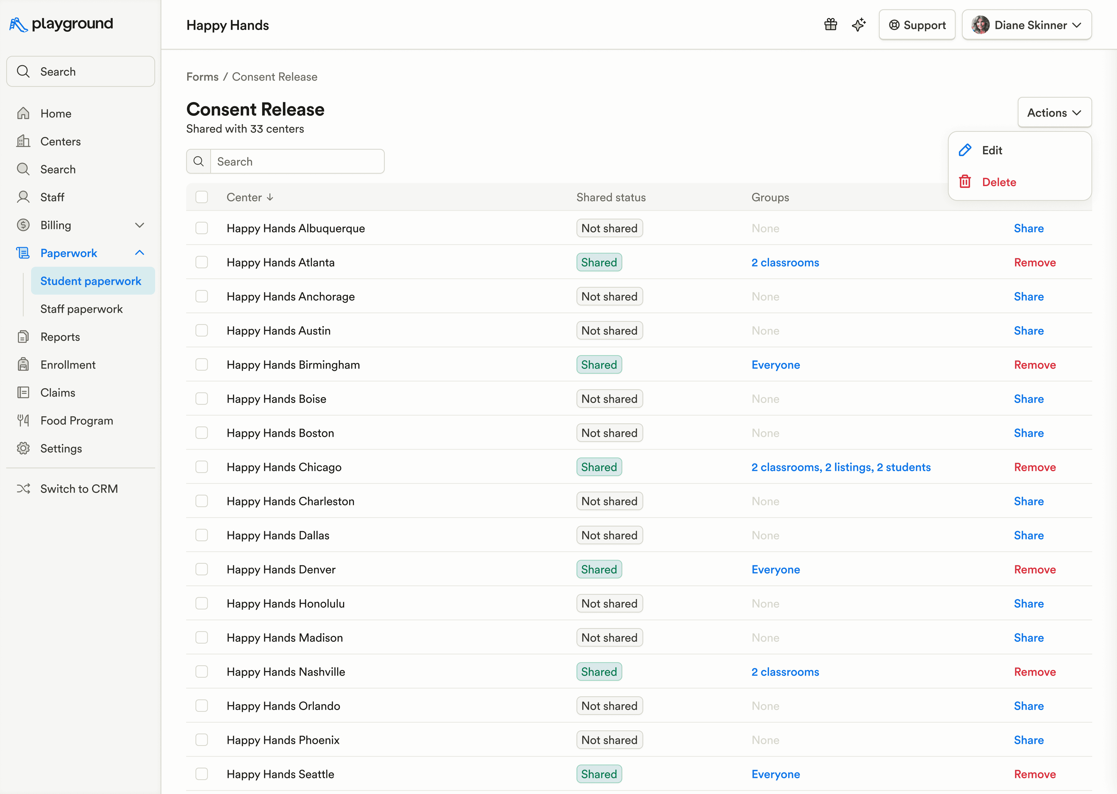Open the Support button
1117x794 pixels.
tap(917, 25)
